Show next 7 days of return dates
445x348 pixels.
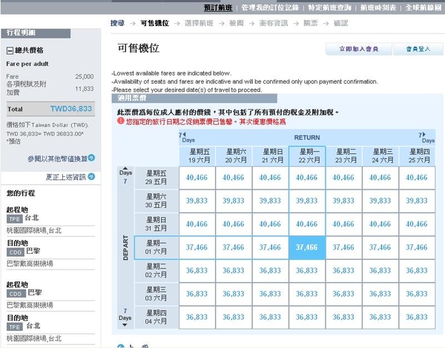[424, 135]
